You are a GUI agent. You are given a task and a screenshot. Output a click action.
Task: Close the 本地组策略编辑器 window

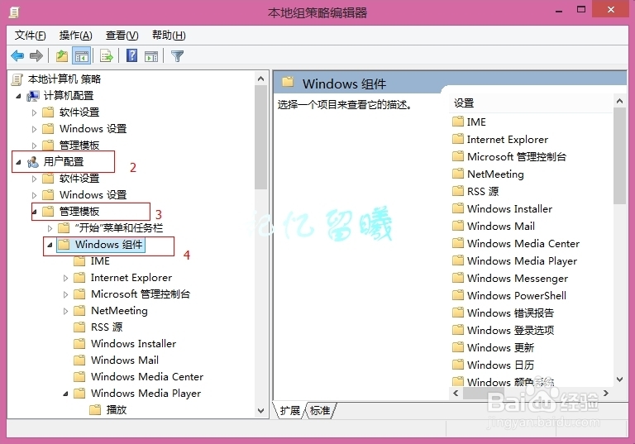click(x=610, y=9)
